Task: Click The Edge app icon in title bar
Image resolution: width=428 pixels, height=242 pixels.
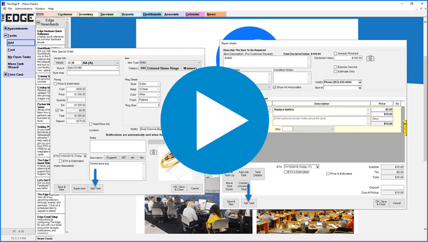Action: click(3, 4)
